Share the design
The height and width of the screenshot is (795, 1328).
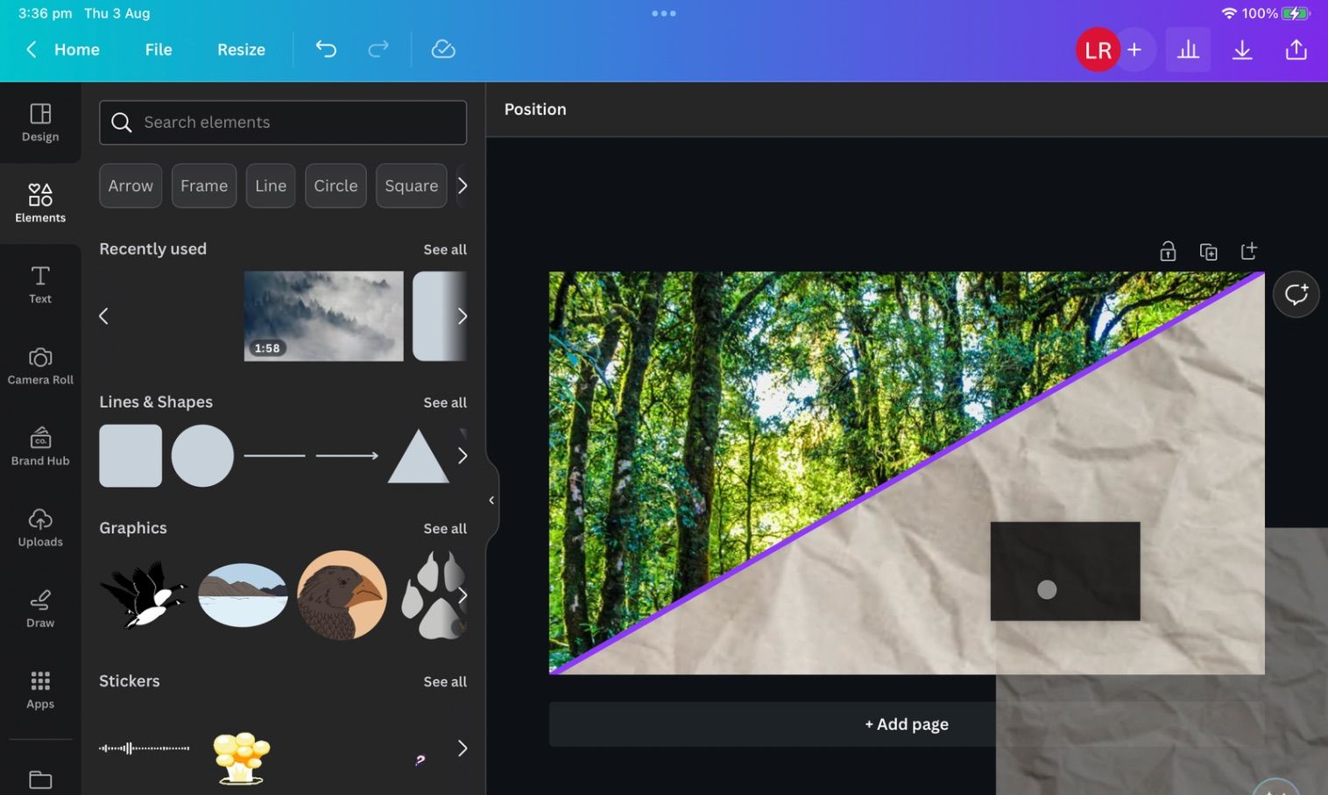point(1296,49)
